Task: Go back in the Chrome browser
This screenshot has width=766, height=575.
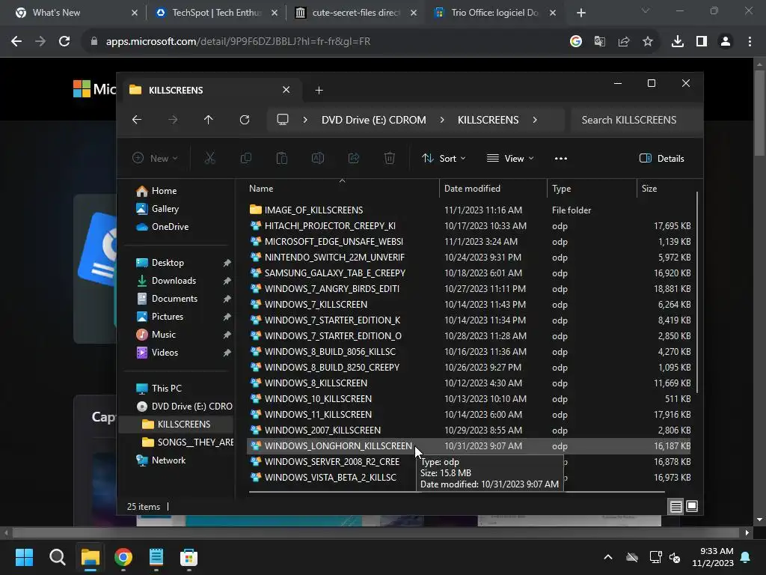Action: point(16,42)
